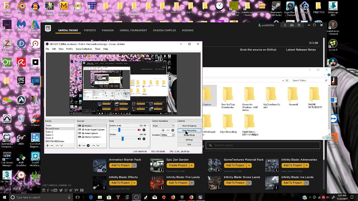Click Search Videos field in Explorer
Viewport: 358px width, 201px height.
pos(310,80)
